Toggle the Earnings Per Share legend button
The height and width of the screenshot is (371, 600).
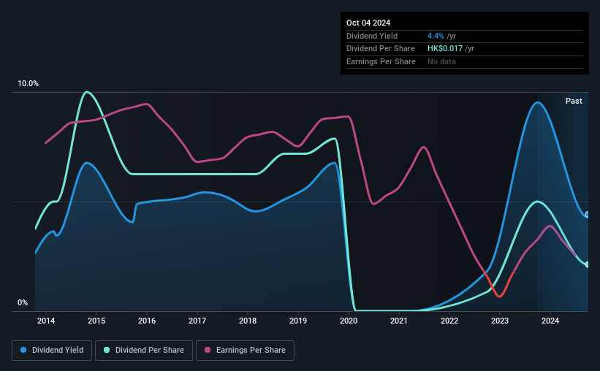(x=245, y=351)
